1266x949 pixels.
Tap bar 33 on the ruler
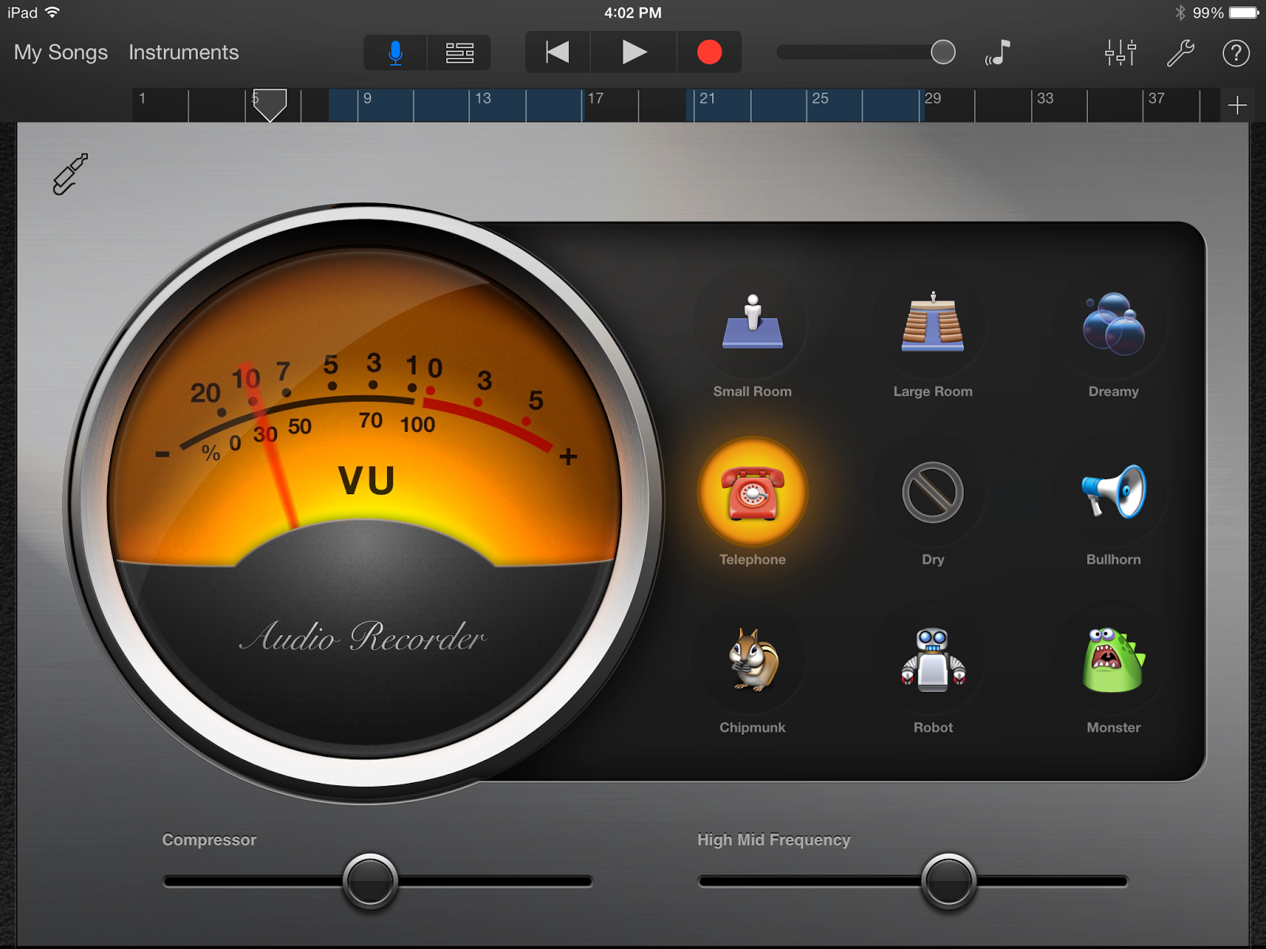click(x=1045, y=99)
